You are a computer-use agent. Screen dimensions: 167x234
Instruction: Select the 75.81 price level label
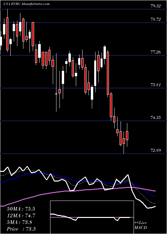pyautogui.click(x=156, y=85)
